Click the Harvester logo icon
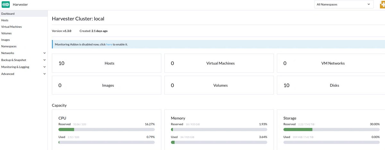The width and height of the screenshot is (385, 150). (6, 4)
